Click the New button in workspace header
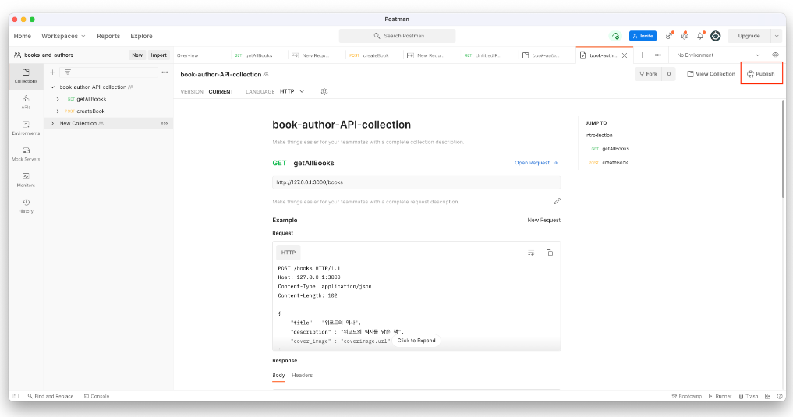This screenshot has height=417, width=793. (137, 55)
